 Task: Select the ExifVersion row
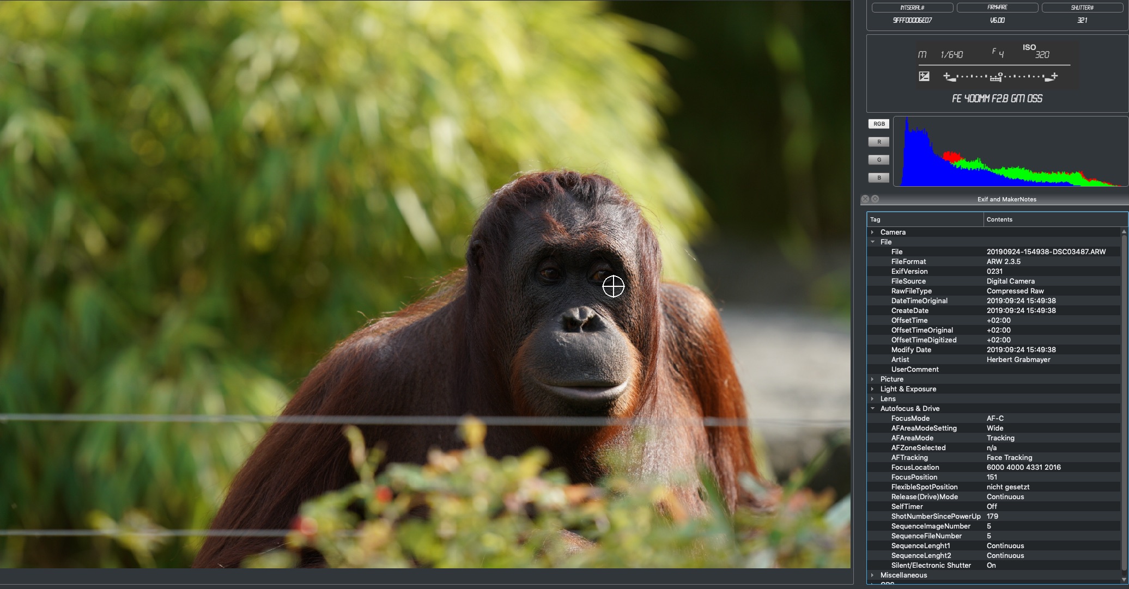click(x=994, y=271)
